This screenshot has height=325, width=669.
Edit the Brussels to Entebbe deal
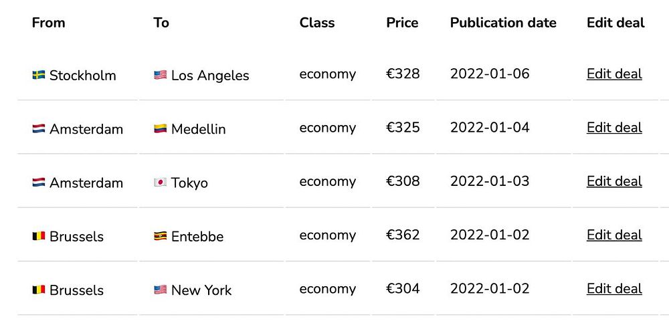pyautogui.click(x=614, y=235)
